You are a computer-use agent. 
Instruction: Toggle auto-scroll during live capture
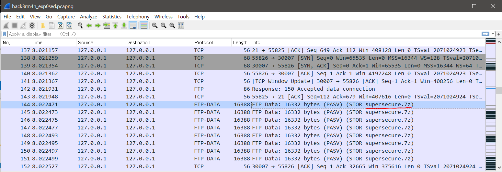point(133,25)
